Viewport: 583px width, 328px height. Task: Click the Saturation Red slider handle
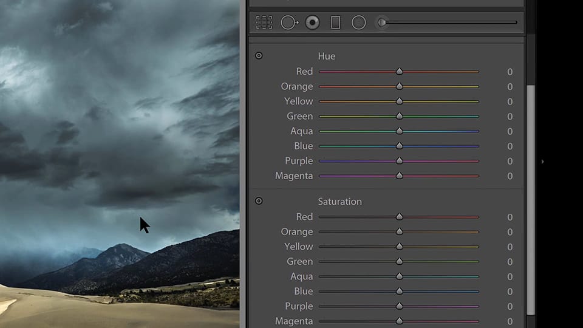pos(400,216)
